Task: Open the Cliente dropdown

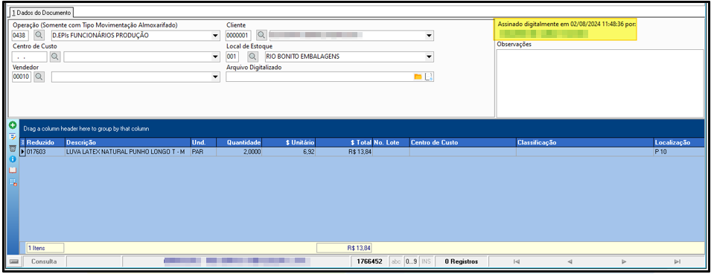Action: coord(429,36)
